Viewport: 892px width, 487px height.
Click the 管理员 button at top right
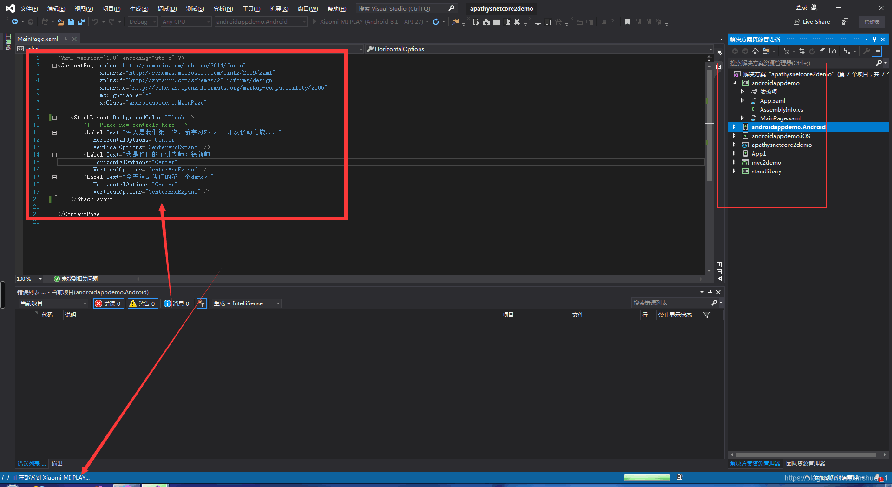click(872, 22)
